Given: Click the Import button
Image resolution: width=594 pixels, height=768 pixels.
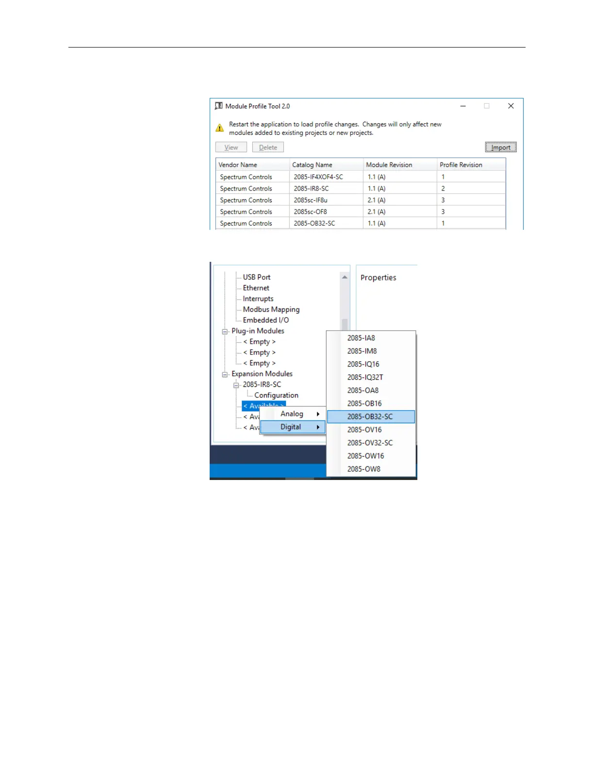Looking at the screenshot, I should [501, 147].
